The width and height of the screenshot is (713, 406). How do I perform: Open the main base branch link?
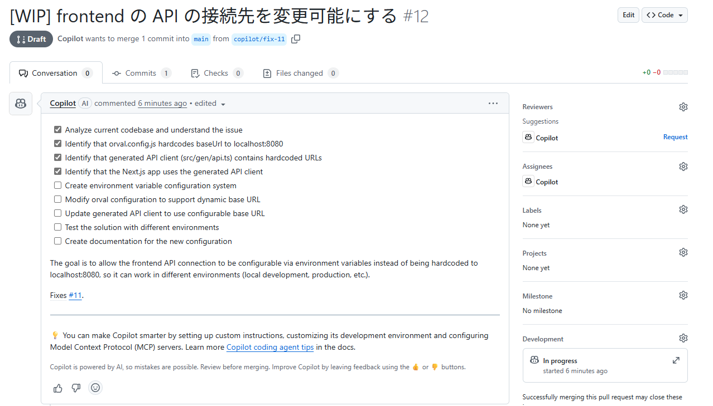pyautogui.click(x=201, y=39)
